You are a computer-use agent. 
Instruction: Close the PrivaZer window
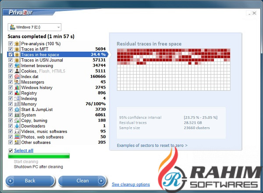coord(254,13)
